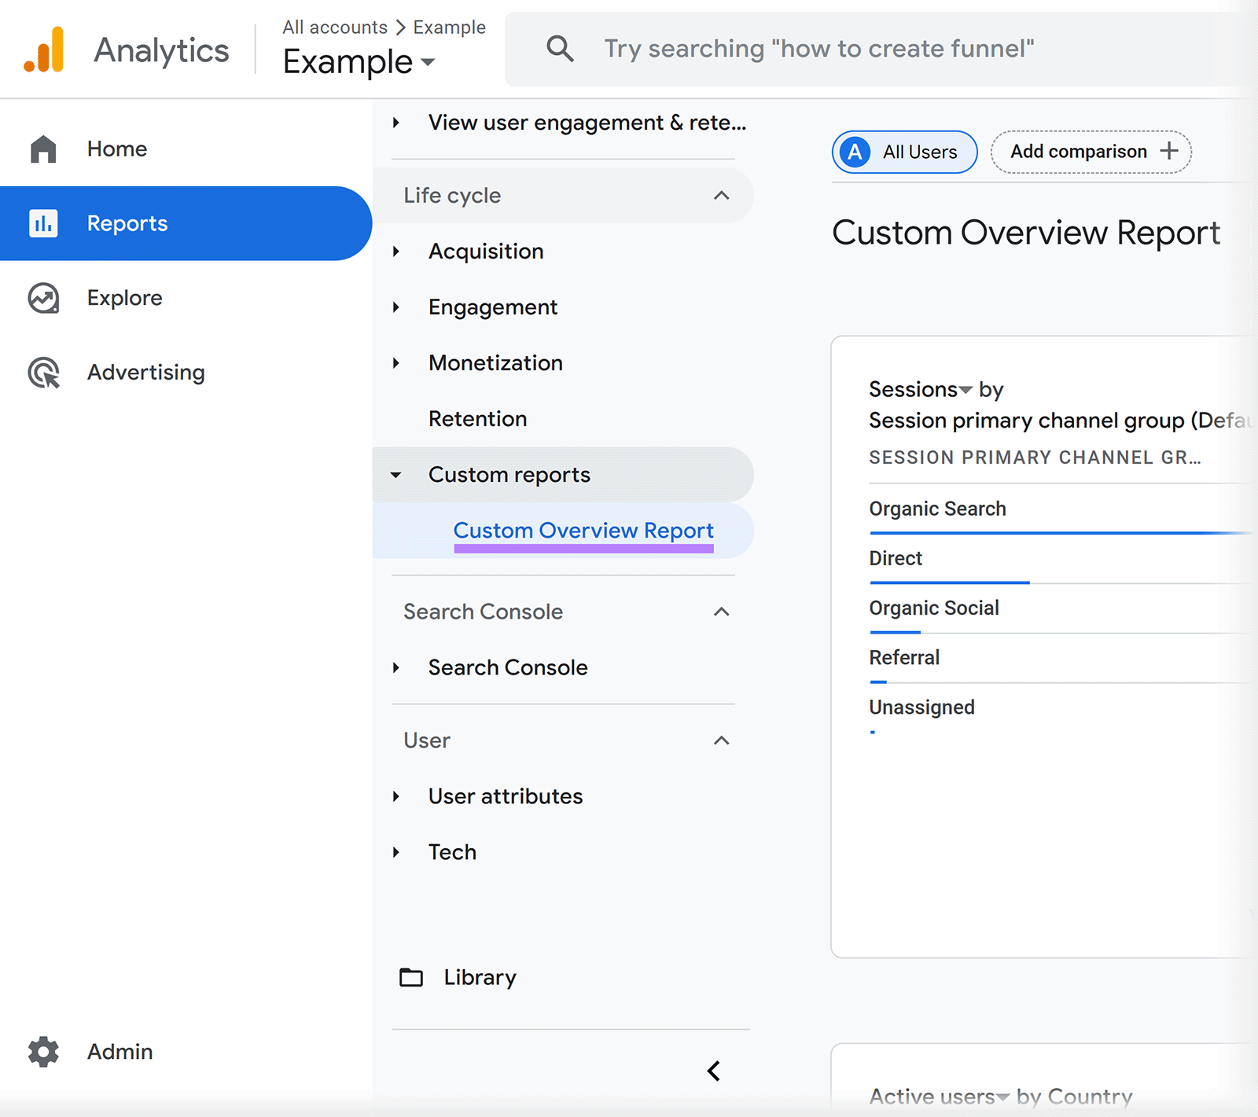This screenshot has width=1258, height=1117.
Task: Collapse the navigation panel with the left arrow
Action: click(714, 1071)
